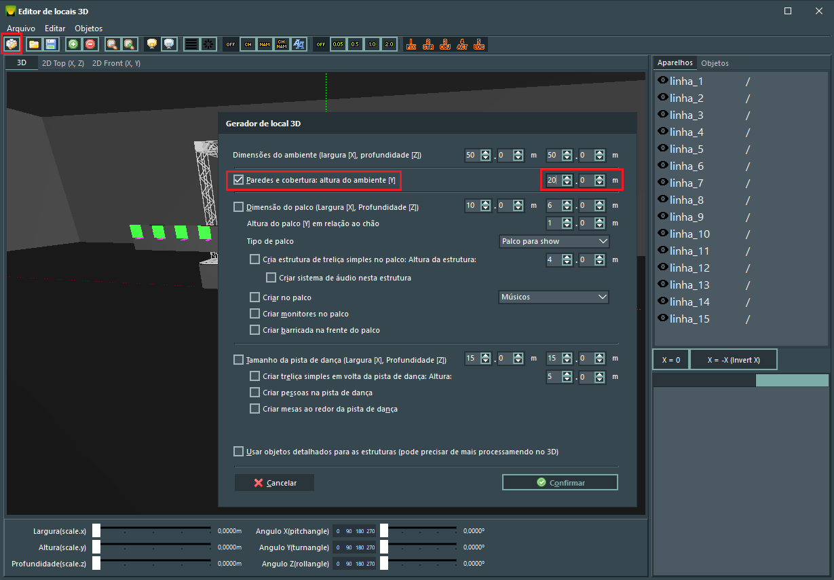Open the Palco para show dropdown

click(554, 241)
